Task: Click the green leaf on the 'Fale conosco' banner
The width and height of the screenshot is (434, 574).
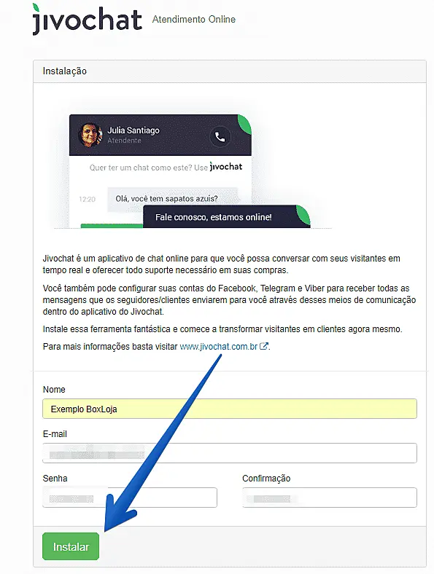Action: [x=303, y=214]
